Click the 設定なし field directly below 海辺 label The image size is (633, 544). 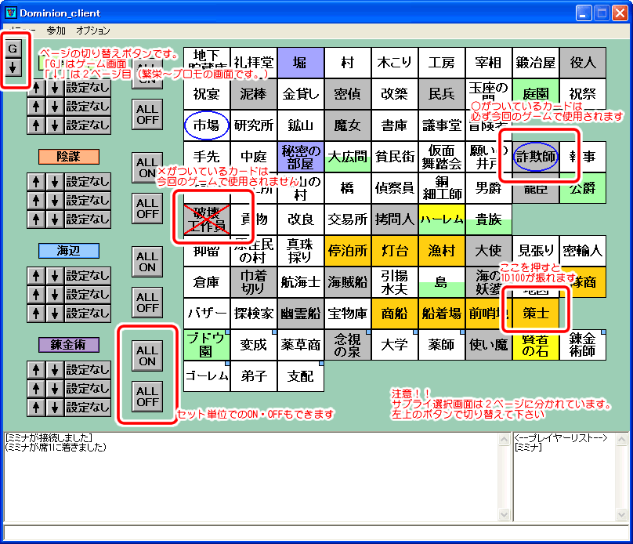[88, 276]
